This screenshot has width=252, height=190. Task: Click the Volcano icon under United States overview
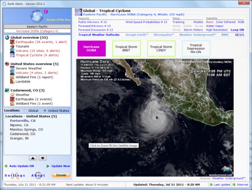12,73
